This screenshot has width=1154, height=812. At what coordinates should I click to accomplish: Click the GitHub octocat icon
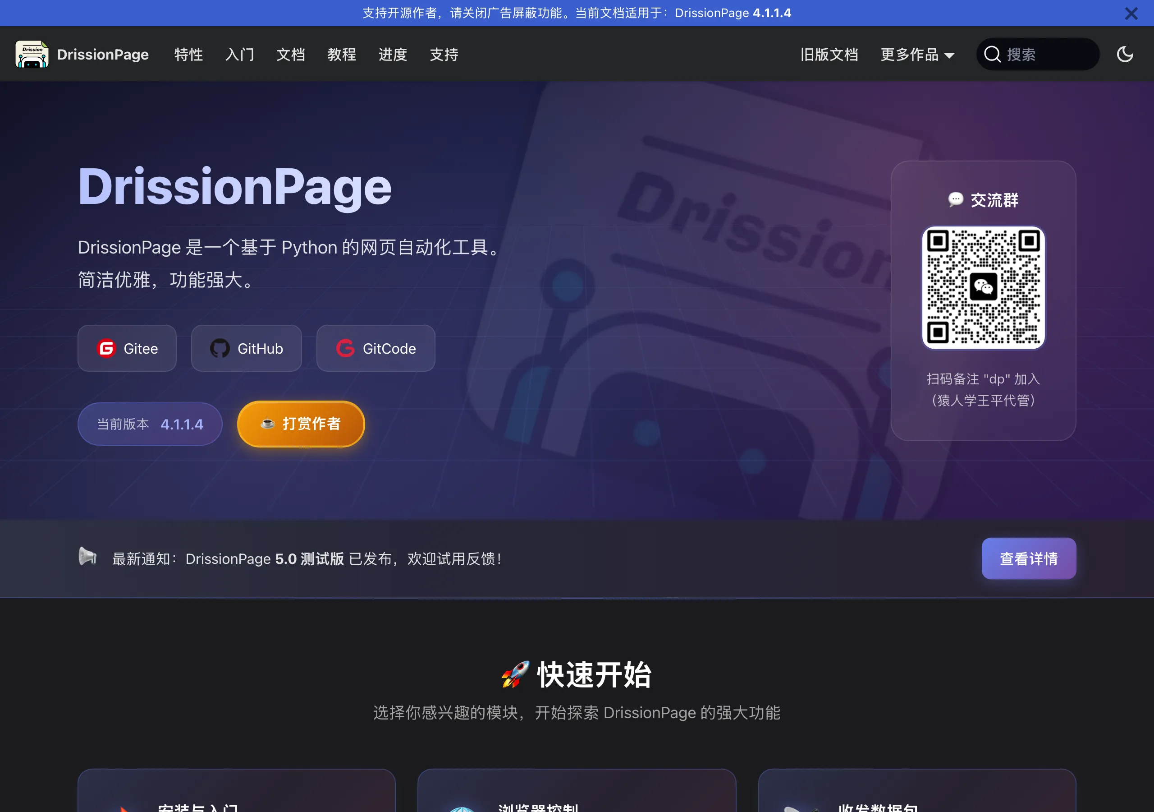pyautogui.click(x=220, y=349)
